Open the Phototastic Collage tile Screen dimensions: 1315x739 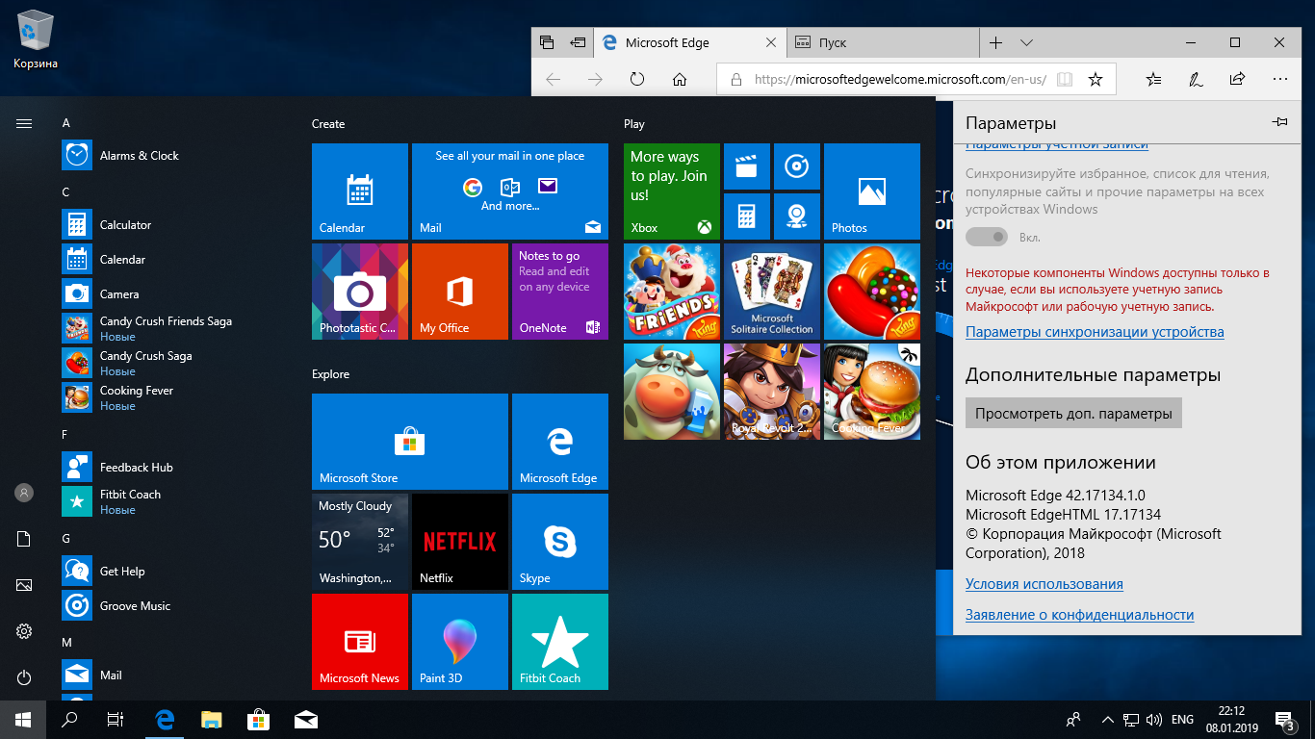pos(360,292)
